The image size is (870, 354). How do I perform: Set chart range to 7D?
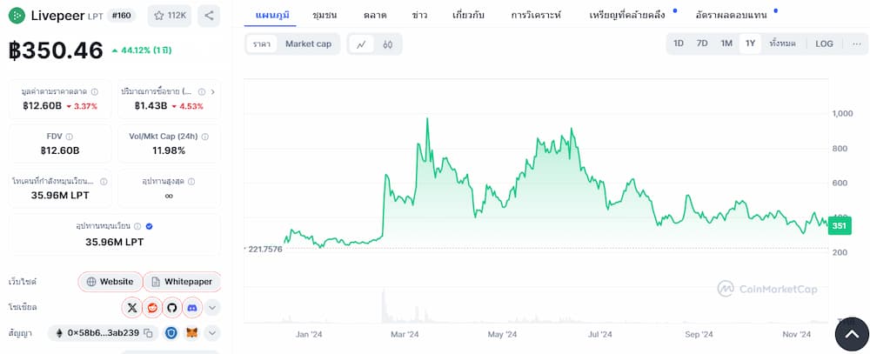702,43
